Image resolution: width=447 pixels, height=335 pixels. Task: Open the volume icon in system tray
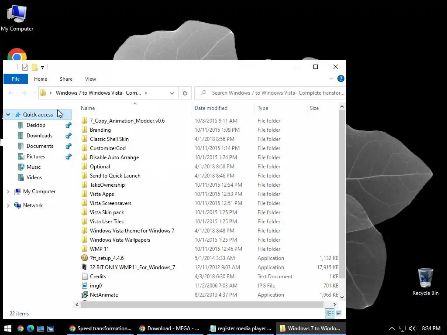coord(412,328)
